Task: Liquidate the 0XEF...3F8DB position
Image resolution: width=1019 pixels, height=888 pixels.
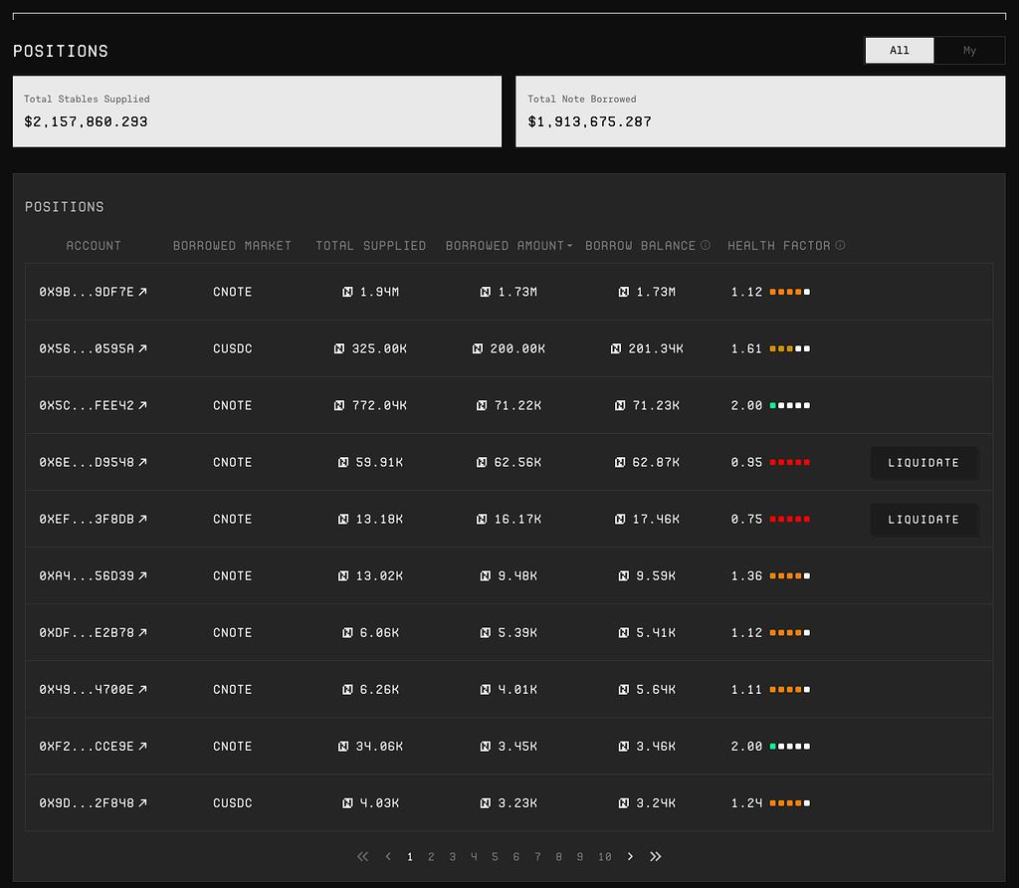Action: (x=923, y=519)
